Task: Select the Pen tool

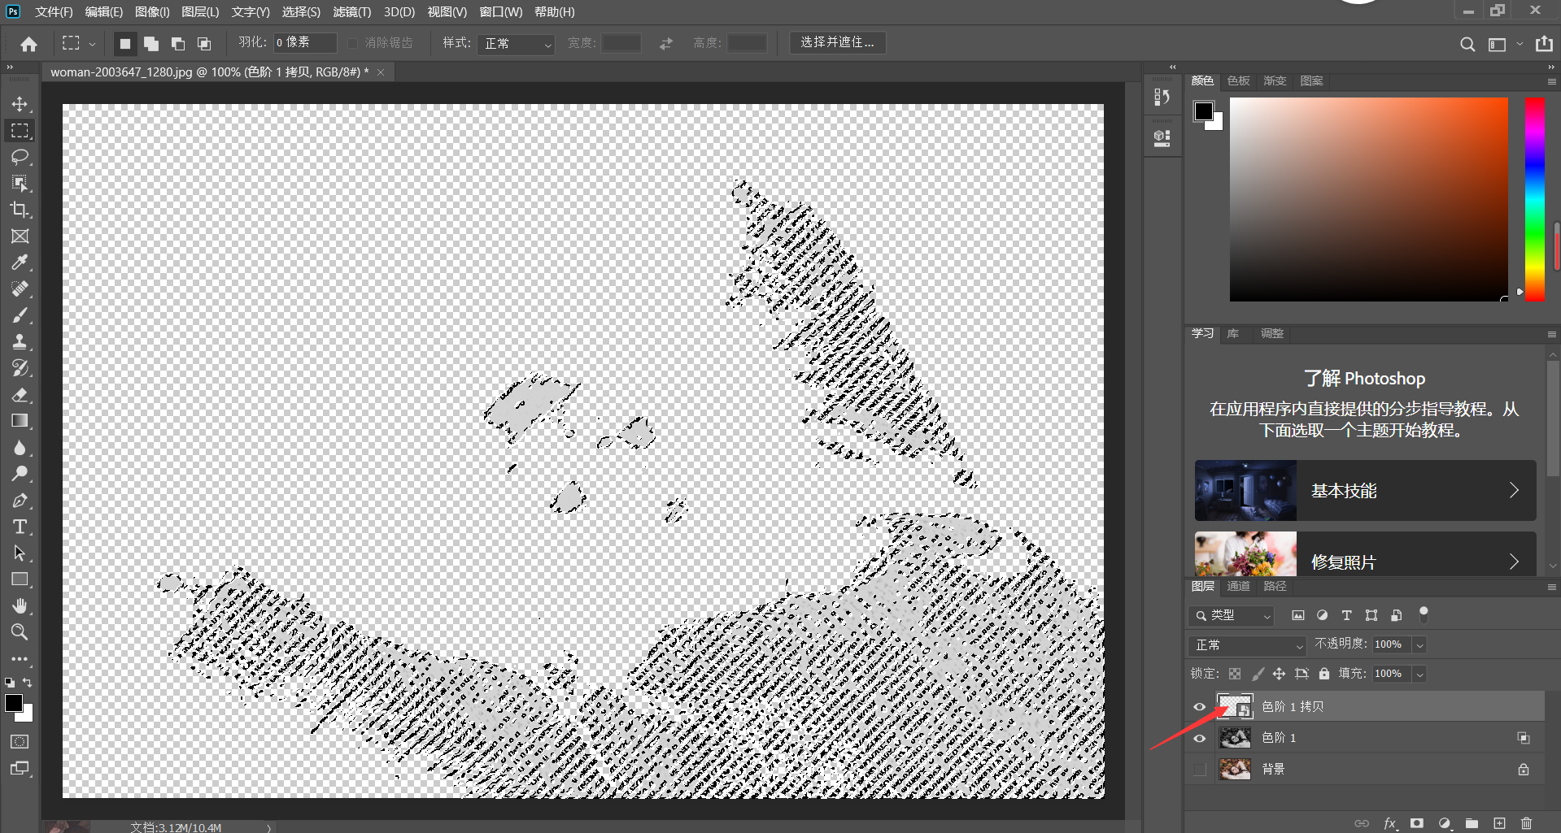Action: pos(20,501)
